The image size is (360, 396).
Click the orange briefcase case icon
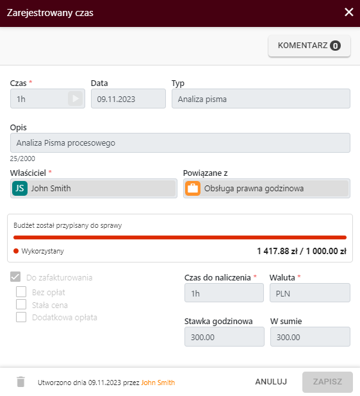(193, 189)
